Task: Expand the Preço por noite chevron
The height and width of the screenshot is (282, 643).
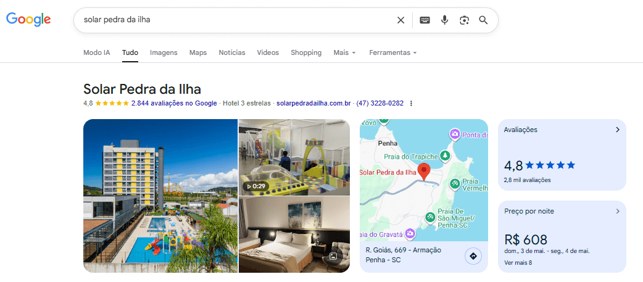Action: (618, 212)
